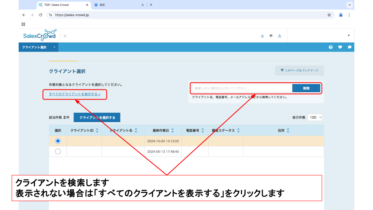Sort table by 最終作業日 column

(173, 131)
